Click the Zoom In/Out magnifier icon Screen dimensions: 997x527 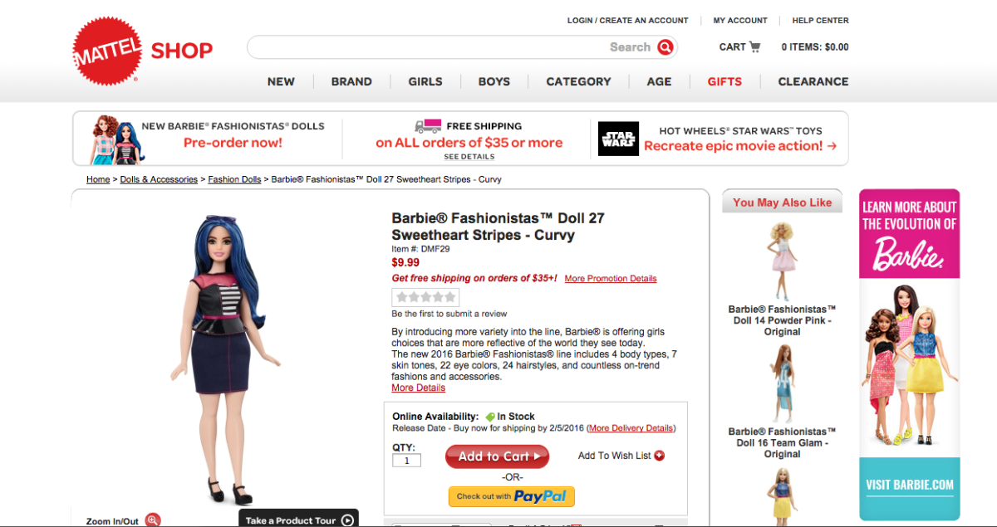(152, 520)
